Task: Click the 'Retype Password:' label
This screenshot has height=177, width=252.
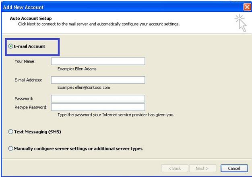Action: pos(31,107)
